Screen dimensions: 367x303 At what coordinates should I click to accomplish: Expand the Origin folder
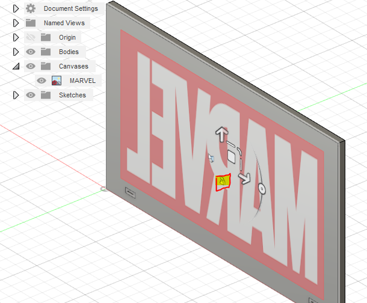click(x=16, y=37)
